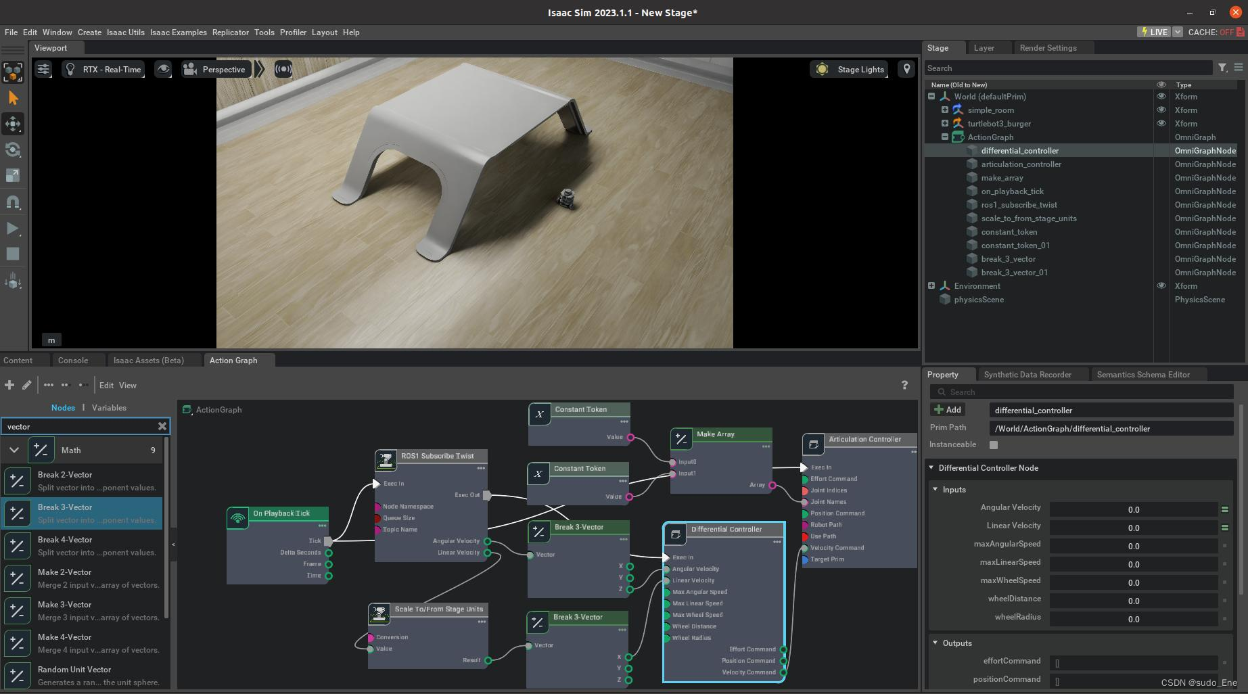Click the wheelRadius value field
The height and width of the screenshot is (694, 1248).
pos(1134,620)
